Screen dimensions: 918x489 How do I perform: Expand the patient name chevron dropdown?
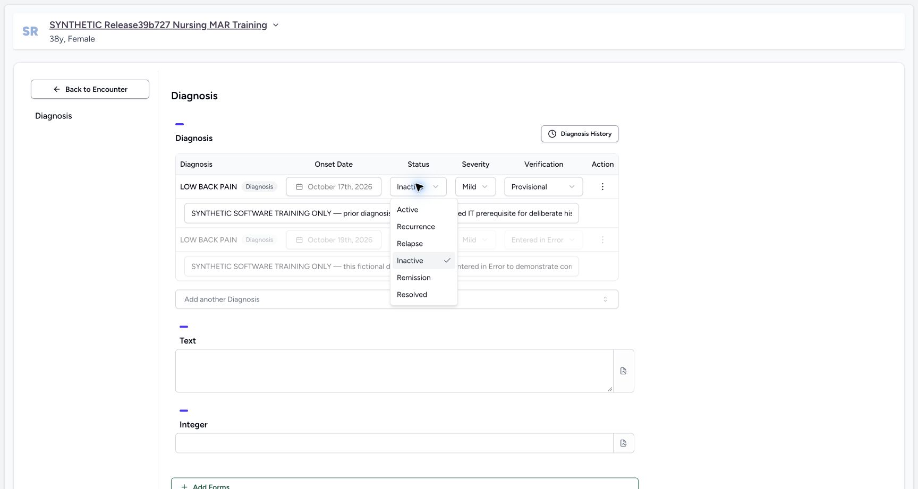[x=276, y=25]
